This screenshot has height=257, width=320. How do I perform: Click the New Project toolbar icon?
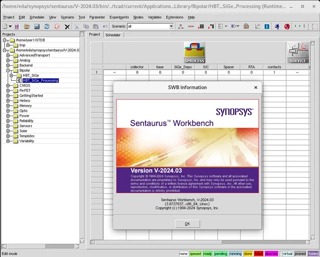[x=5, y=26]
